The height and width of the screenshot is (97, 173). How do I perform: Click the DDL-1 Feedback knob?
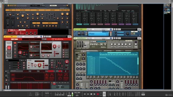click(27, 33)
